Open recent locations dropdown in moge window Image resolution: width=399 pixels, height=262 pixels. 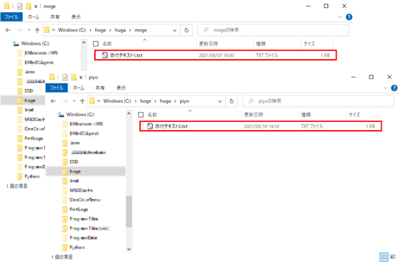pos(29,31)
